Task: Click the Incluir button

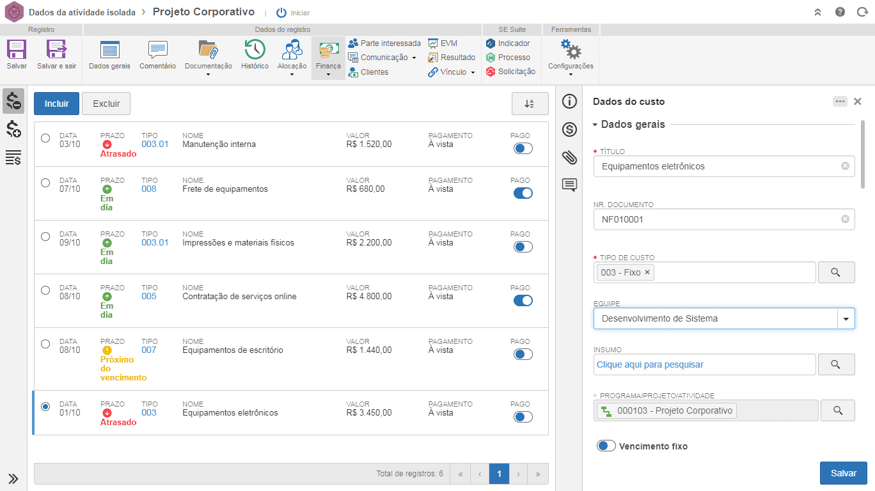Action: pyautogui.click(x=56, y=104)
